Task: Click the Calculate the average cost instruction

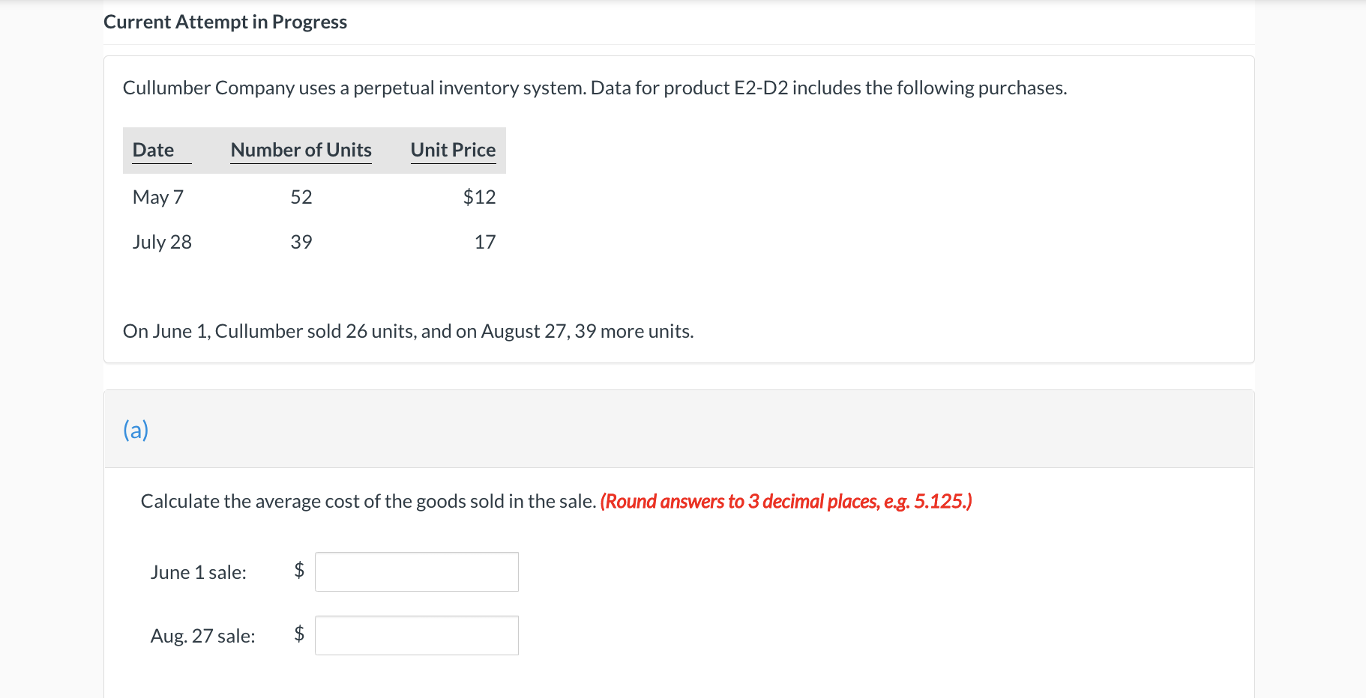Action: (368, 501)
